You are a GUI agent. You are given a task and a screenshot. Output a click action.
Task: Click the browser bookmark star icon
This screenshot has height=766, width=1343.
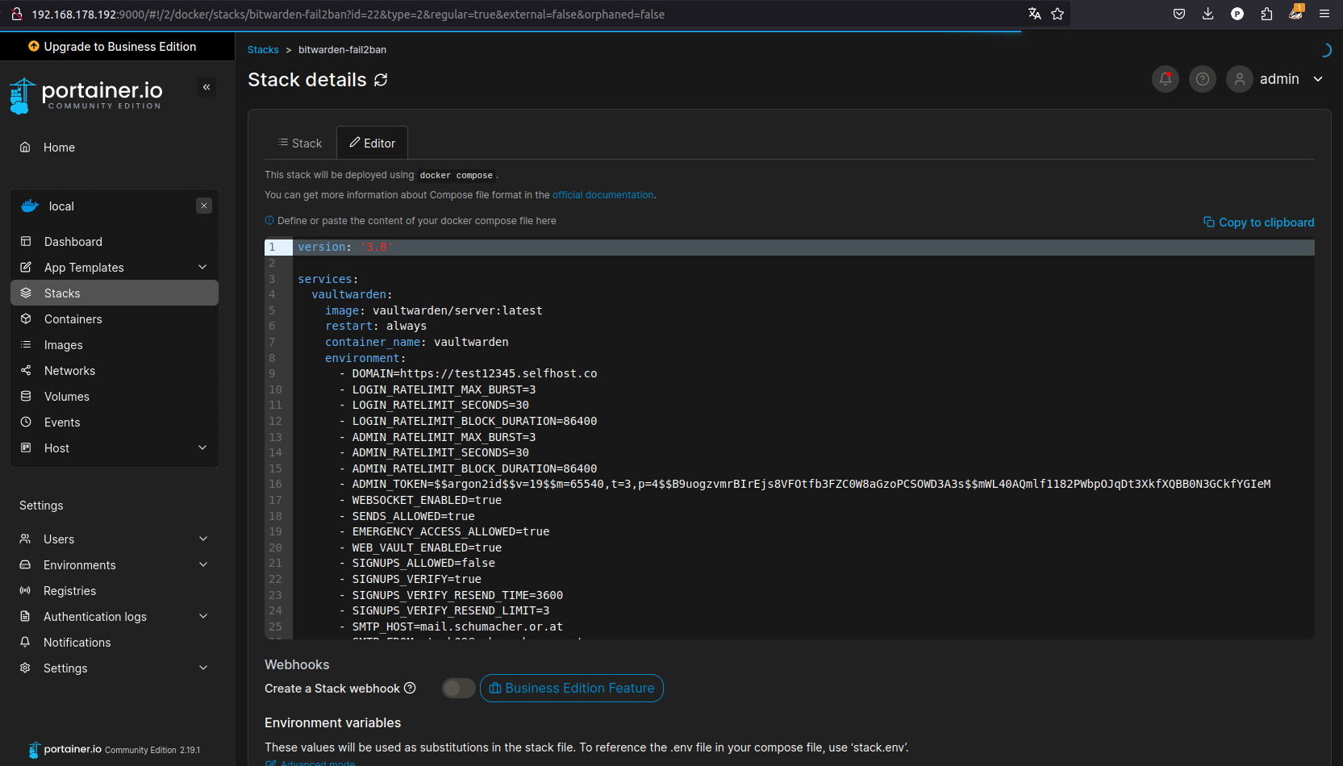pos(1057,14)
